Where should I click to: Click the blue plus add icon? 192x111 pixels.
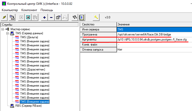click(x=45, y=17)
